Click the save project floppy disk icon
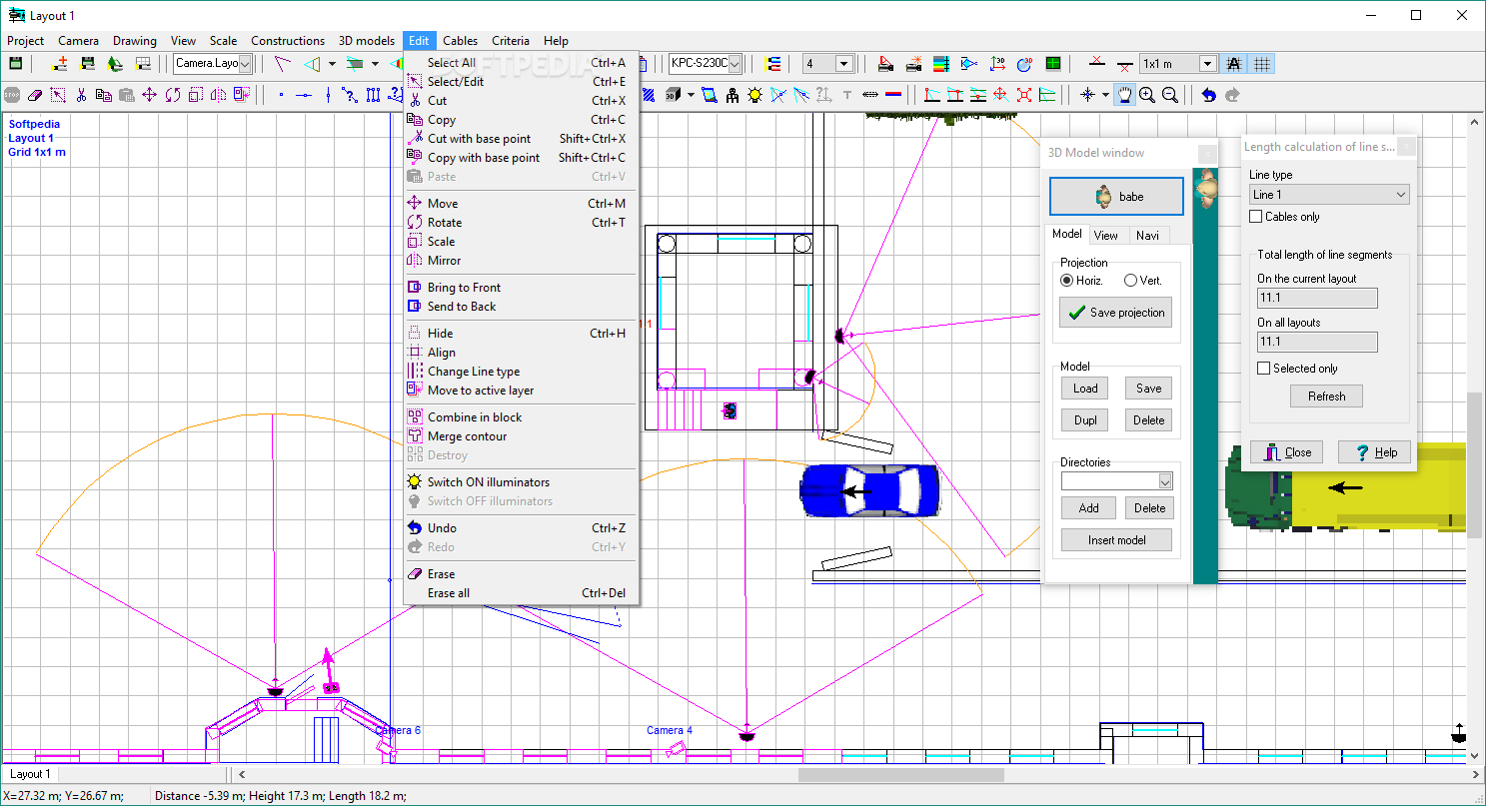Image resolution: width=1486 pixels, height=806 pixels. (16, 64)
